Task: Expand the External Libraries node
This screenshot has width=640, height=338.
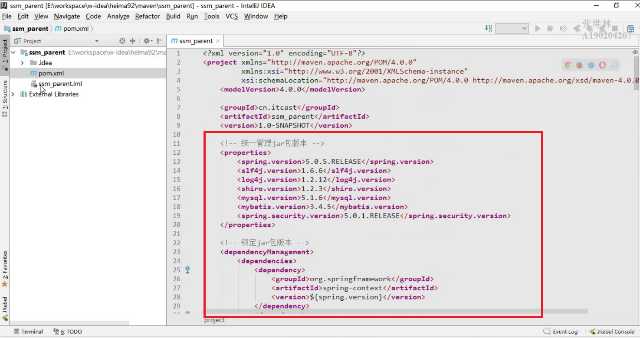Action: pos(13,94)
